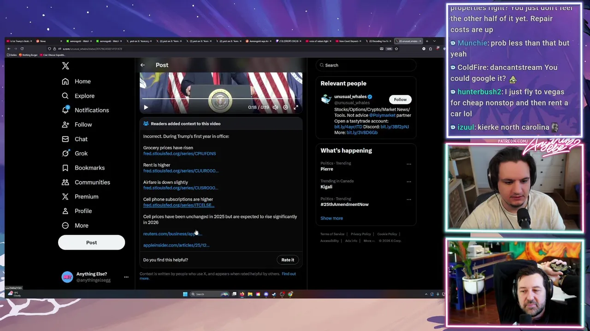The image size is (590, 331).
Task: Switch to the News browser tab
Action: (x=48, y=41)
